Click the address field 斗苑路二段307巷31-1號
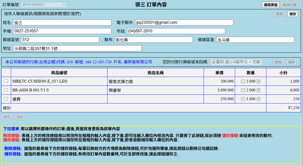The image size is (303, 165). [x=77, y=48]
